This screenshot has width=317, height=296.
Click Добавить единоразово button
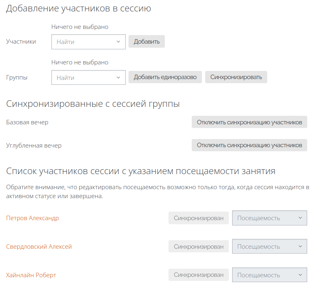(165, 77)
